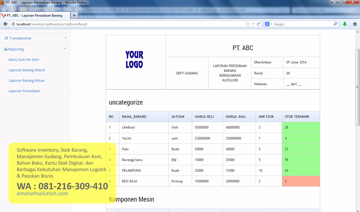
Task: Click the PELAMPUNG item name cell
Action: [144, 170]
